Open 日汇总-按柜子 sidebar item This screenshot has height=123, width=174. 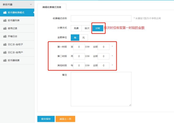click(x=17, y=44)
